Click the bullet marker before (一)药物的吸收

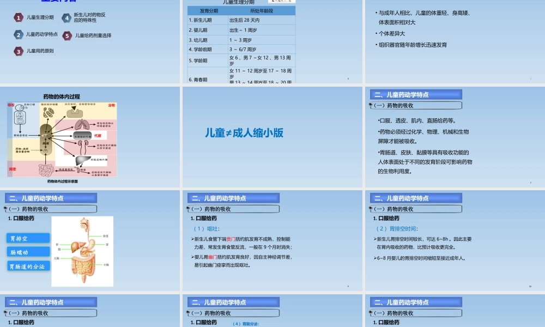tap(7, 209)
